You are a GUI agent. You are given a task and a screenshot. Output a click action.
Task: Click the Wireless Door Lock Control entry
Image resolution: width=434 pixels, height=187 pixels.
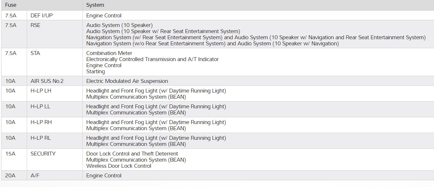pyautogui.click(x=119, y=166)
